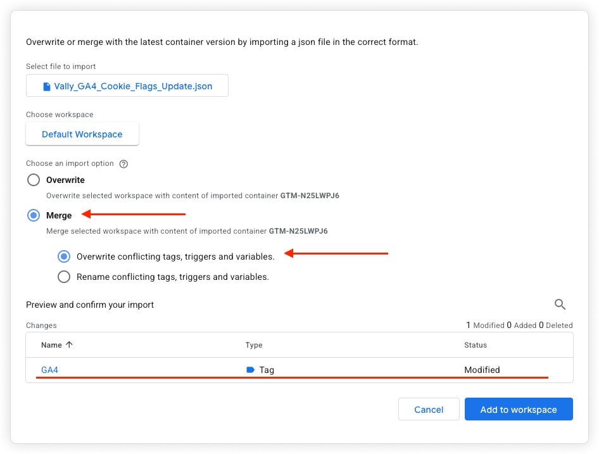Open the Default Workspace chooser
This screenshot has height=454, width=599.
tap(82, 134)
